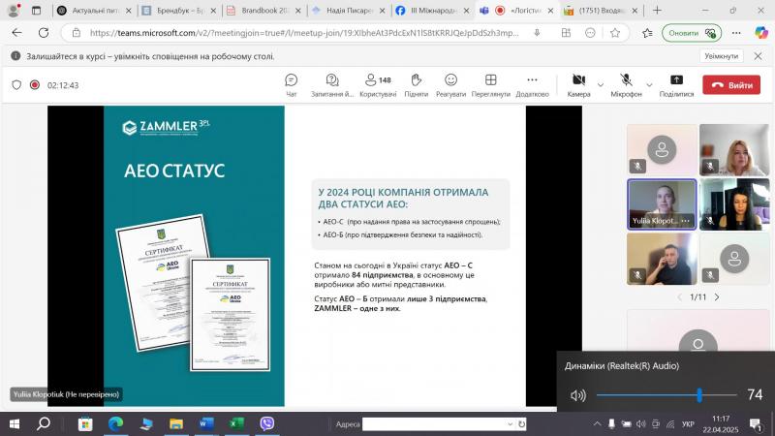This screenshot has width=775, height=436.
Task: Click the browser address bar URL
Action: point(304,33)
